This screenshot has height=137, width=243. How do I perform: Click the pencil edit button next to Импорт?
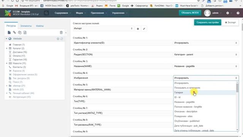click(x=144, y=29)
